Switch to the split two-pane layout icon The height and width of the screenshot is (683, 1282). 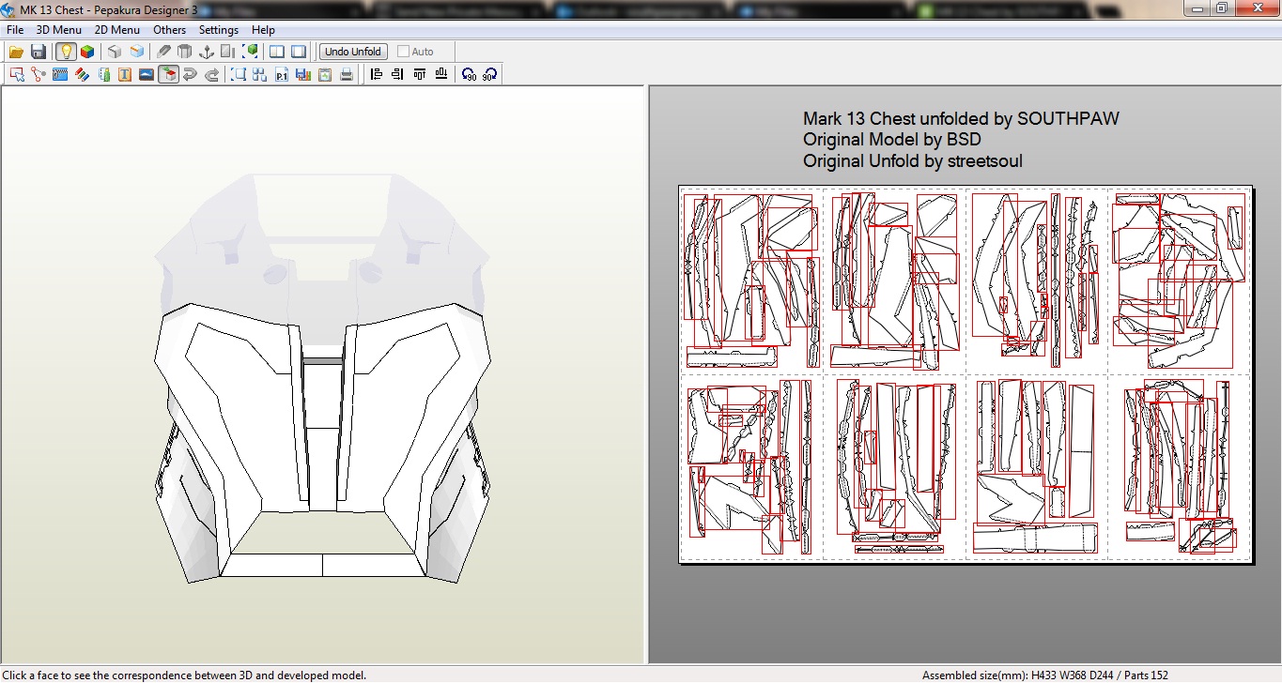click(277, 52)
